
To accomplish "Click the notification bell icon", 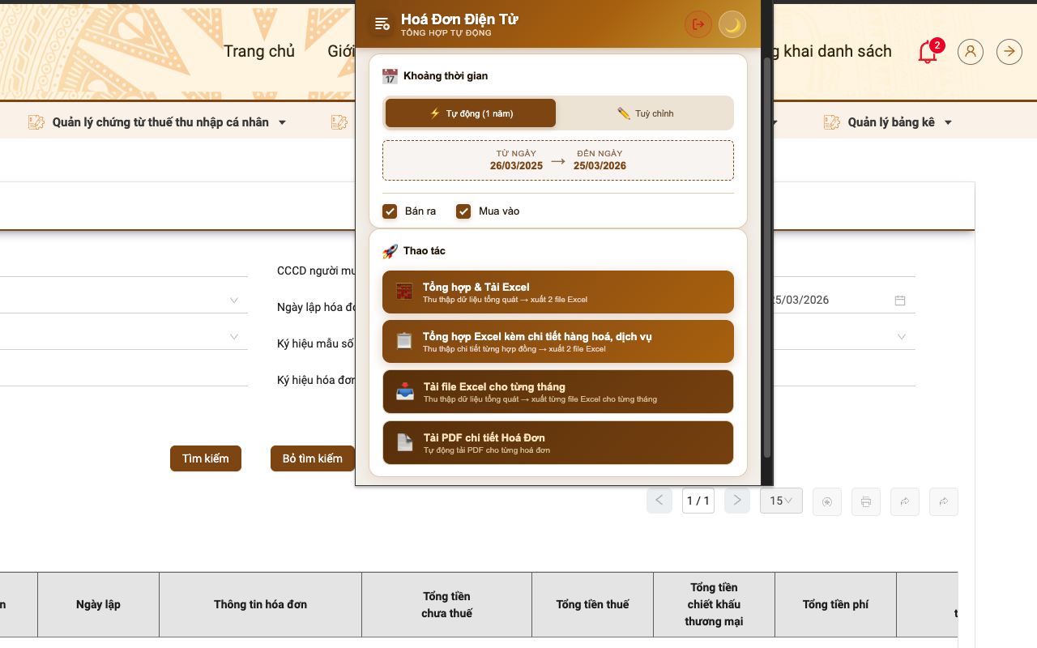I will click(x=928, y=53).
